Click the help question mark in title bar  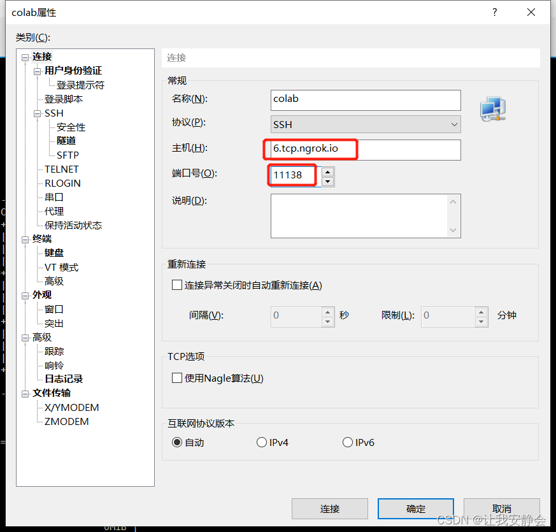pyautogui.click(x=495, y=12)
